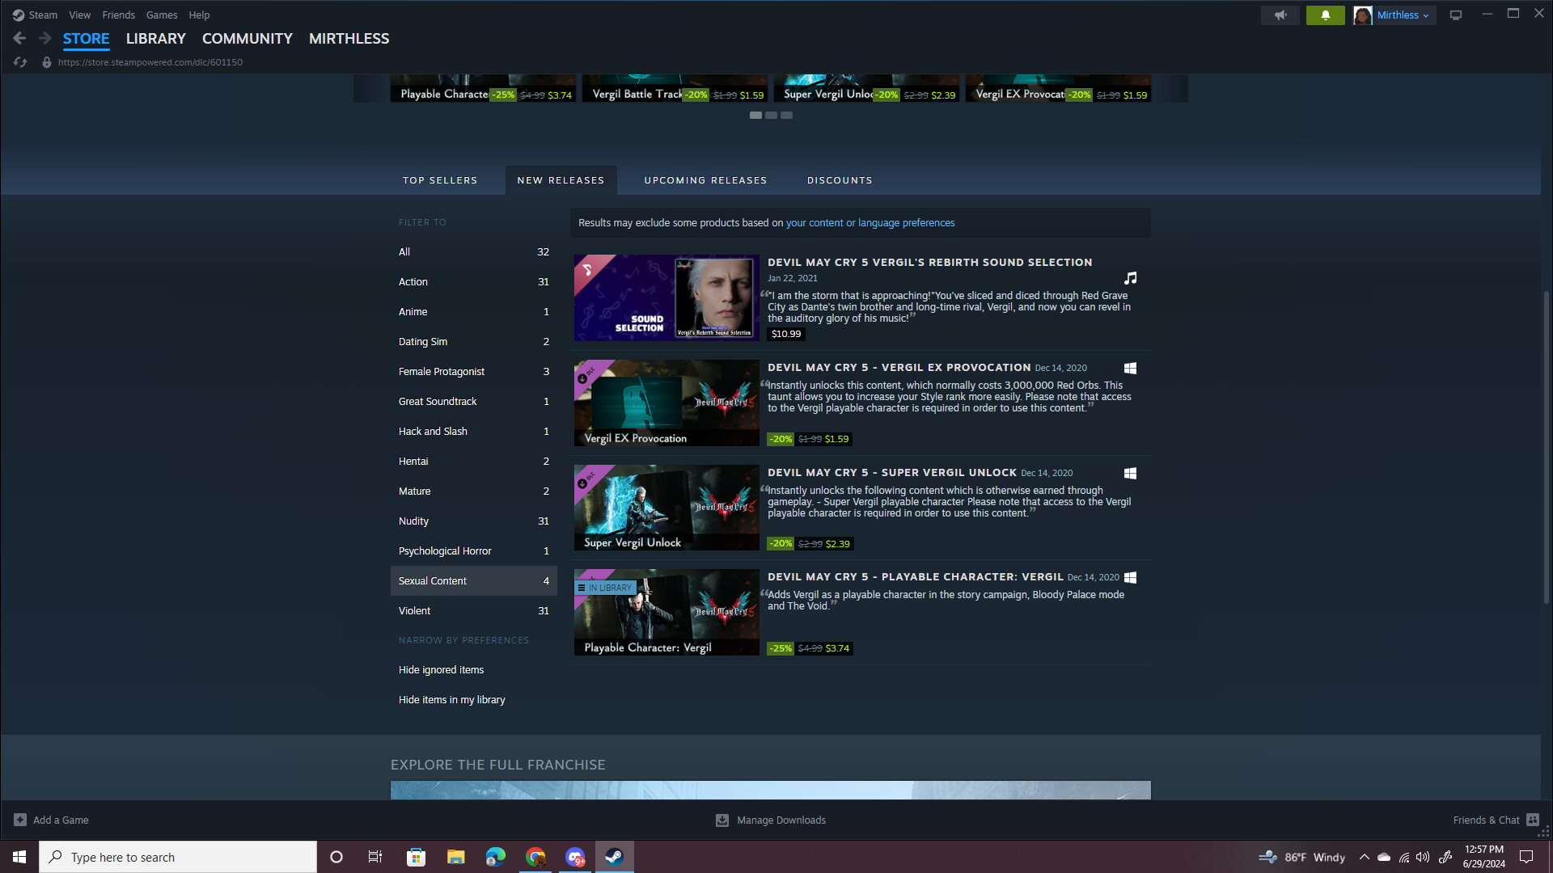Click the Add a Game button
This screenshot has width=1553, height=873.
[x=50, y=820]
